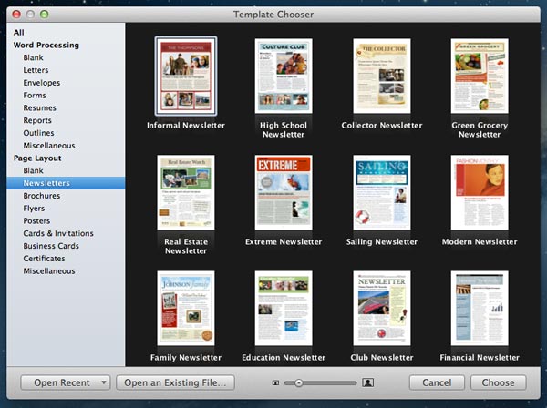The image size is (547, 408).
Task: Open Envelopes under Word Processing
Action: [x=43, y=83]
